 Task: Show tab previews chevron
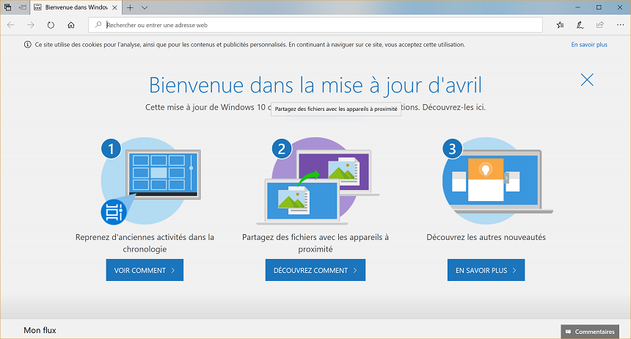point(145,7)
